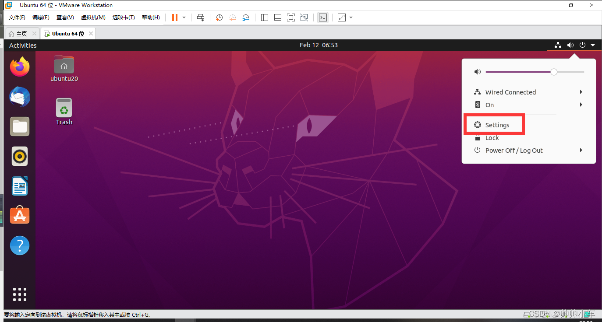
Task: Revert the virtual machine to snapshot
Action: click(233, 17)
